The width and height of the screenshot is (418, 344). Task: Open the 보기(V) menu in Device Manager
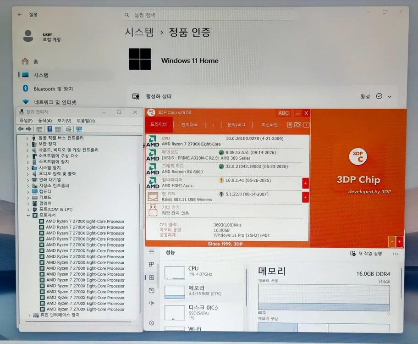click(x=64, y=121)
